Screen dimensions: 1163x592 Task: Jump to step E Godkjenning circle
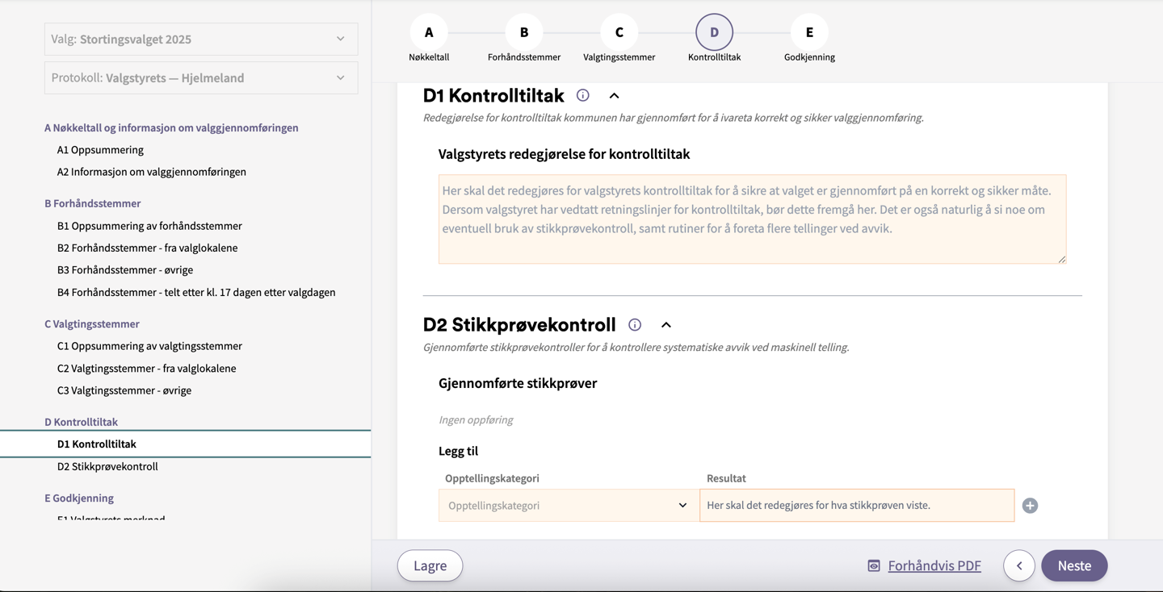809,32
